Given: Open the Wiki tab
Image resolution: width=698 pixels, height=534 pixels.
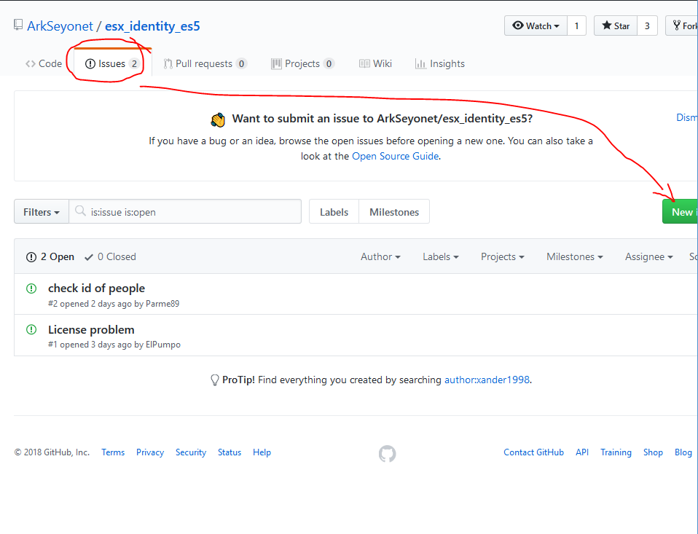Looking at the screenshot, I should click(x=376, y=63).
